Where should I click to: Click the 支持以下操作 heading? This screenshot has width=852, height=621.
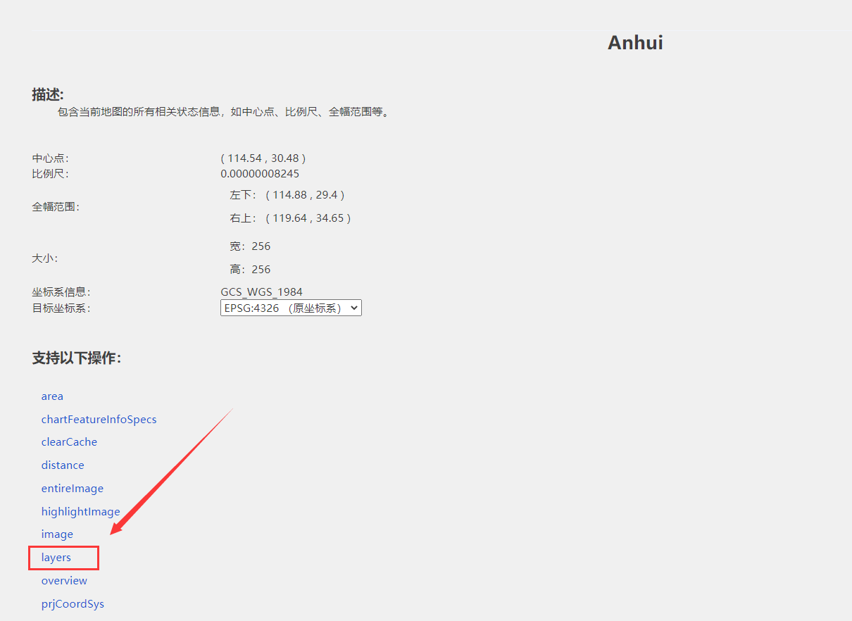[77, 358]
